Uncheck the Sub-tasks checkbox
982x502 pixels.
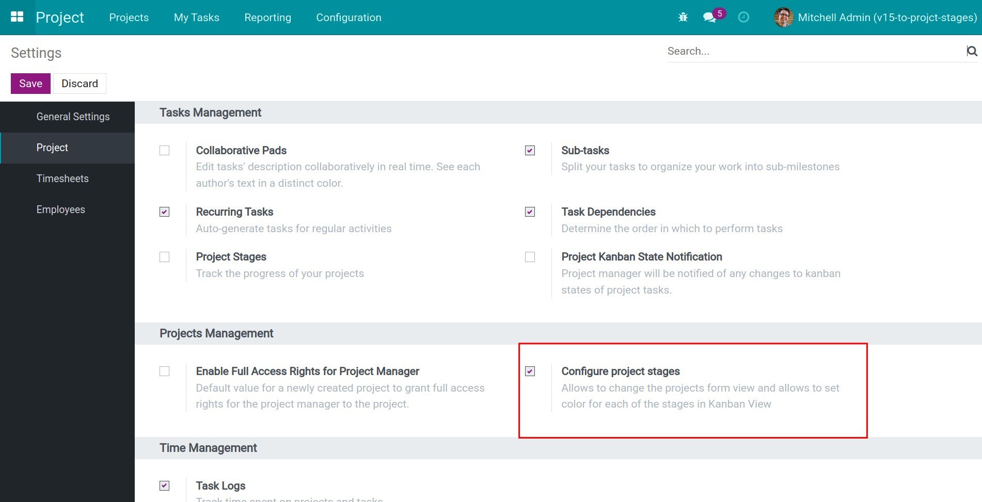pyautogui.click(x=530, y=151)
